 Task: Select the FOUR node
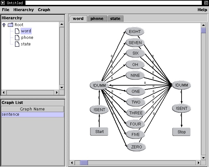tap(136, 124)
